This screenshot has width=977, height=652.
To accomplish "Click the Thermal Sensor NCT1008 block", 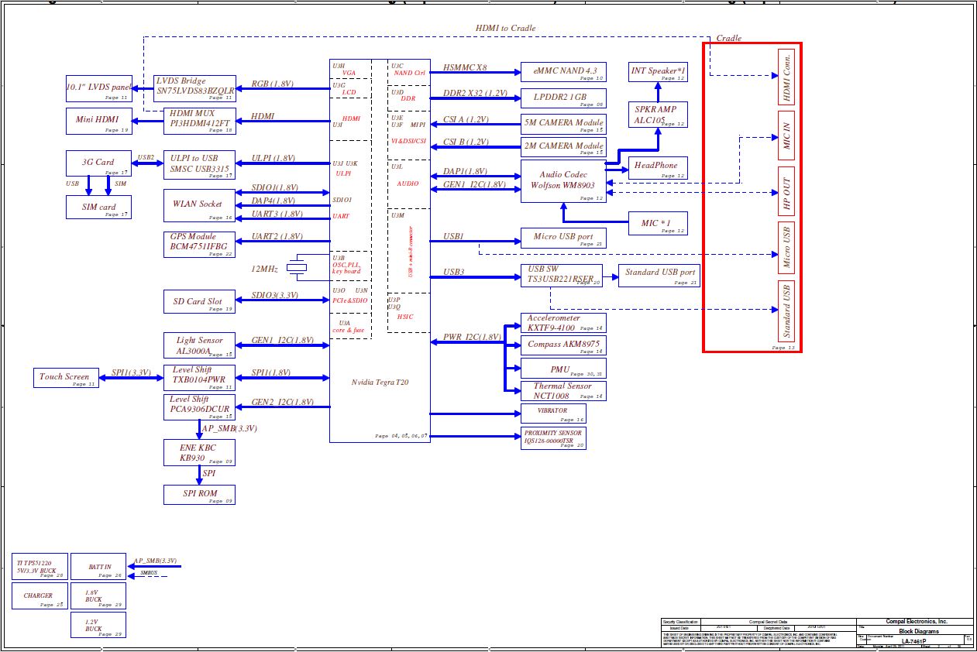I will point(563,390).
